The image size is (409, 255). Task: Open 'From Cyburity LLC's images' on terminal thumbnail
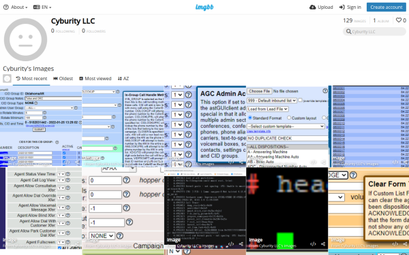tap(191, 245)
